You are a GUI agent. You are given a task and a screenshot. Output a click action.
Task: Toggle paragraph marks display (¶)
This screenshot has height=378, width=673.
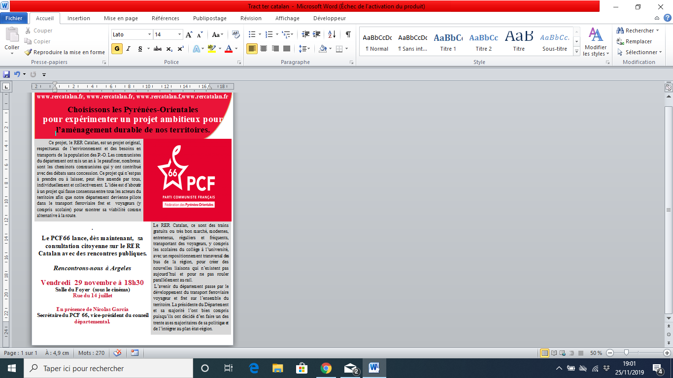[348, 34]
